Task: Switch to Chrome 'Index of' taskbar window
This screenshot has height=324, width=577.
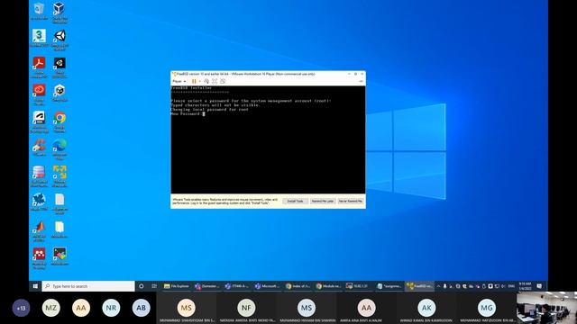Action: [298, 286]
